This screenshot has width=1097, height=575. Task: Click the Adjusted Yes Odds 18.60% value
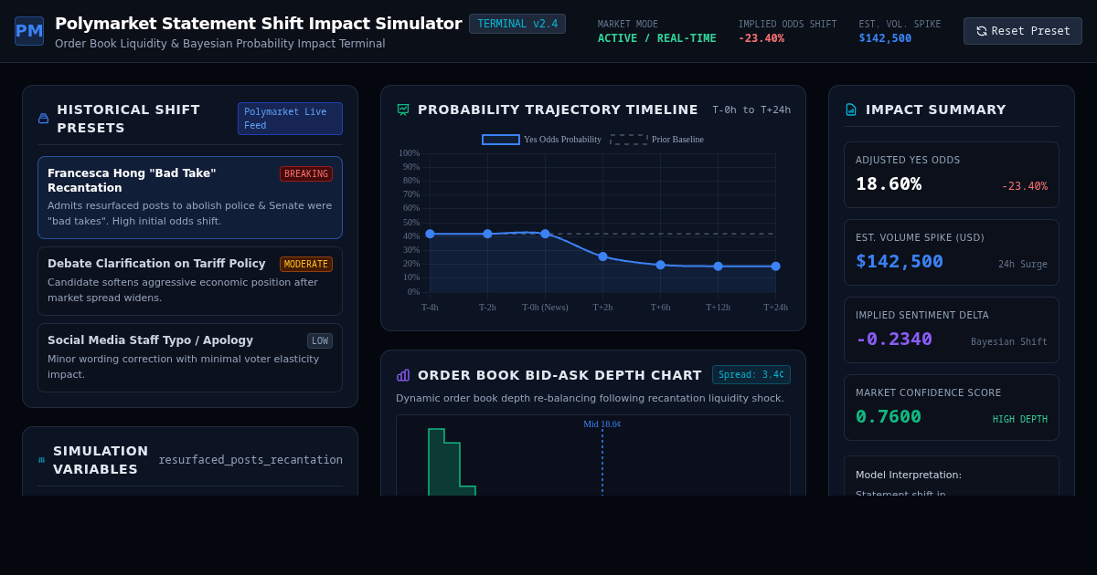tap(889, 183)
